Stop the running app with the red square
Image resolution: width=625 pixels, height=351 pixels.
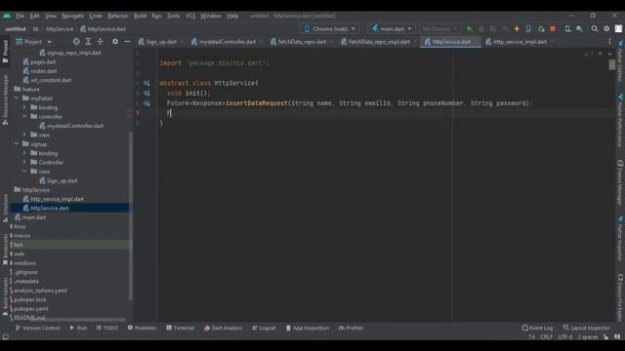pos(553,28)
